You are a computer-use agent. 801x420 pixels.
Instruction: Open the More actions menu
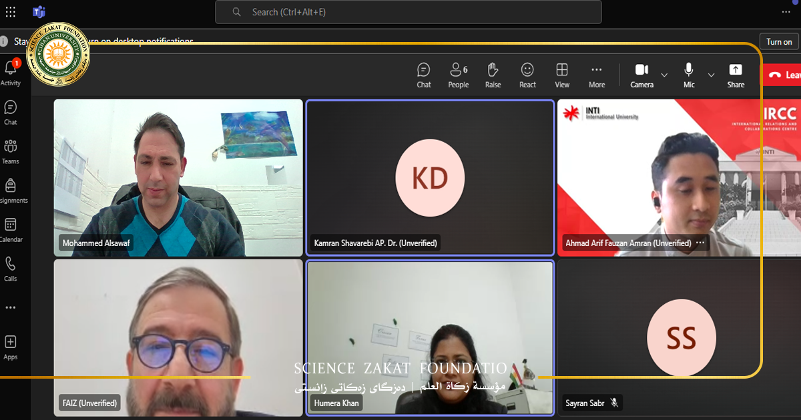click(597, 75)
